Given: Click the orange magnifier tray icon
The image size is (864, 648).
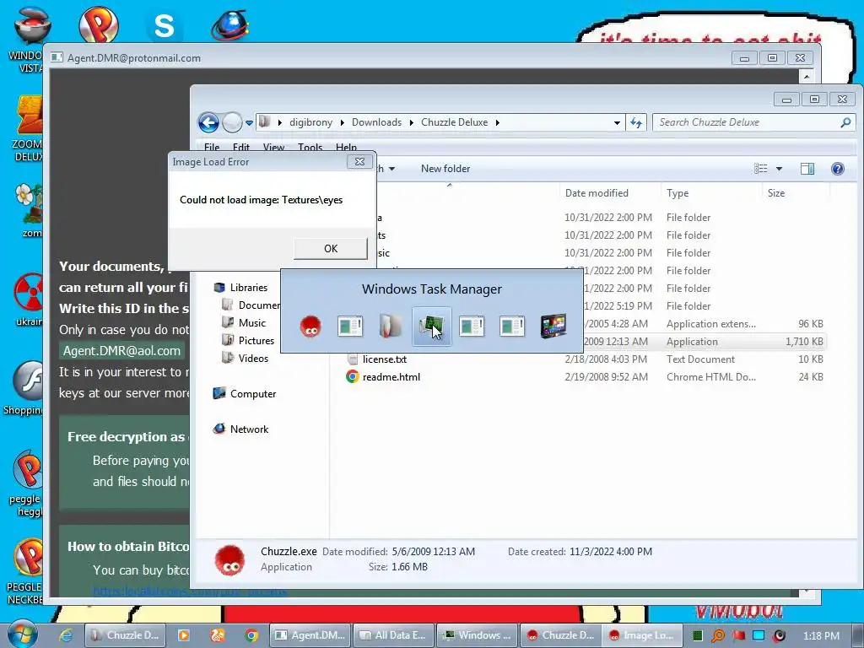Looking at the screenshot, I should point(718,635).
